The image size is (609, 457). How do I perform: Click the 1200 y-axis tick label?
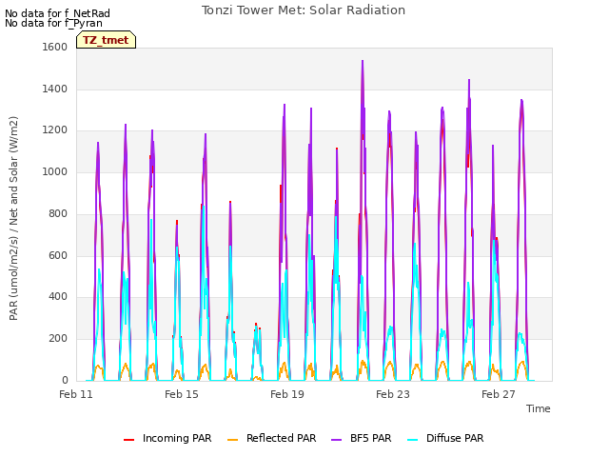(x=55, y=130)
